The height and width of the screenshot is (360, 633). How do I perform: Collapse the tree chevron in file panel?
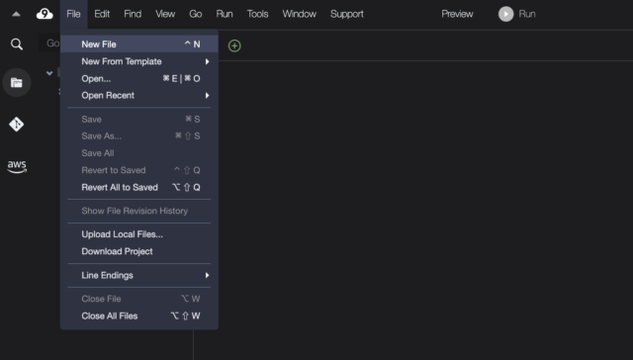click(x=49, y=73)
